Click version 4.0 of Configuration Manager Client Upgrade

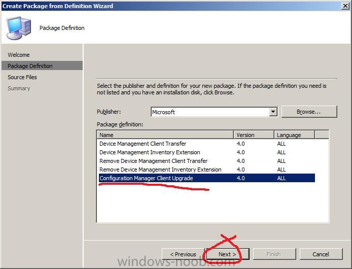(x=240, y=178)
